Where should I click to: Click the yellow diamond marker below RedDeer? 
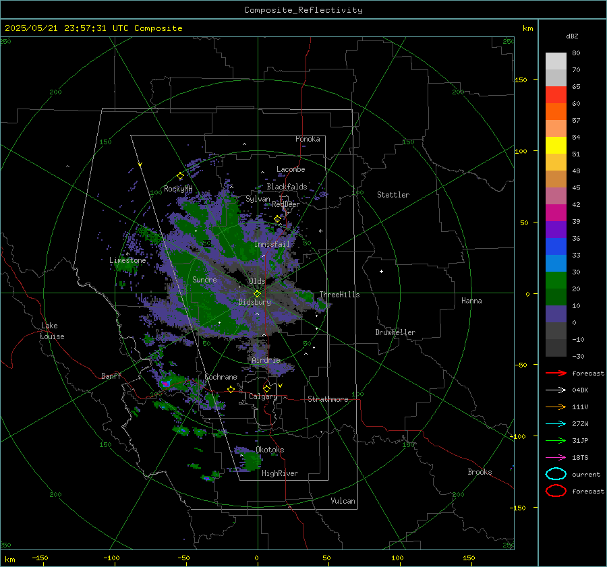click(278, 219)
